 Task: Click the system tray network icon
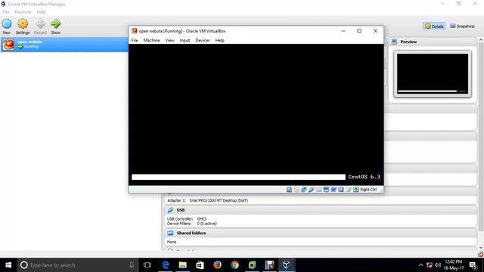430,265
